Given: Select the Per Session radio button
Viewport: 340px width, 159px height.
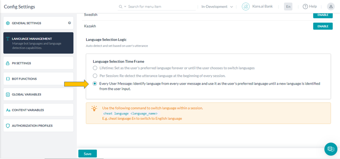Looking at the screenshot, I should coord(95,76).
